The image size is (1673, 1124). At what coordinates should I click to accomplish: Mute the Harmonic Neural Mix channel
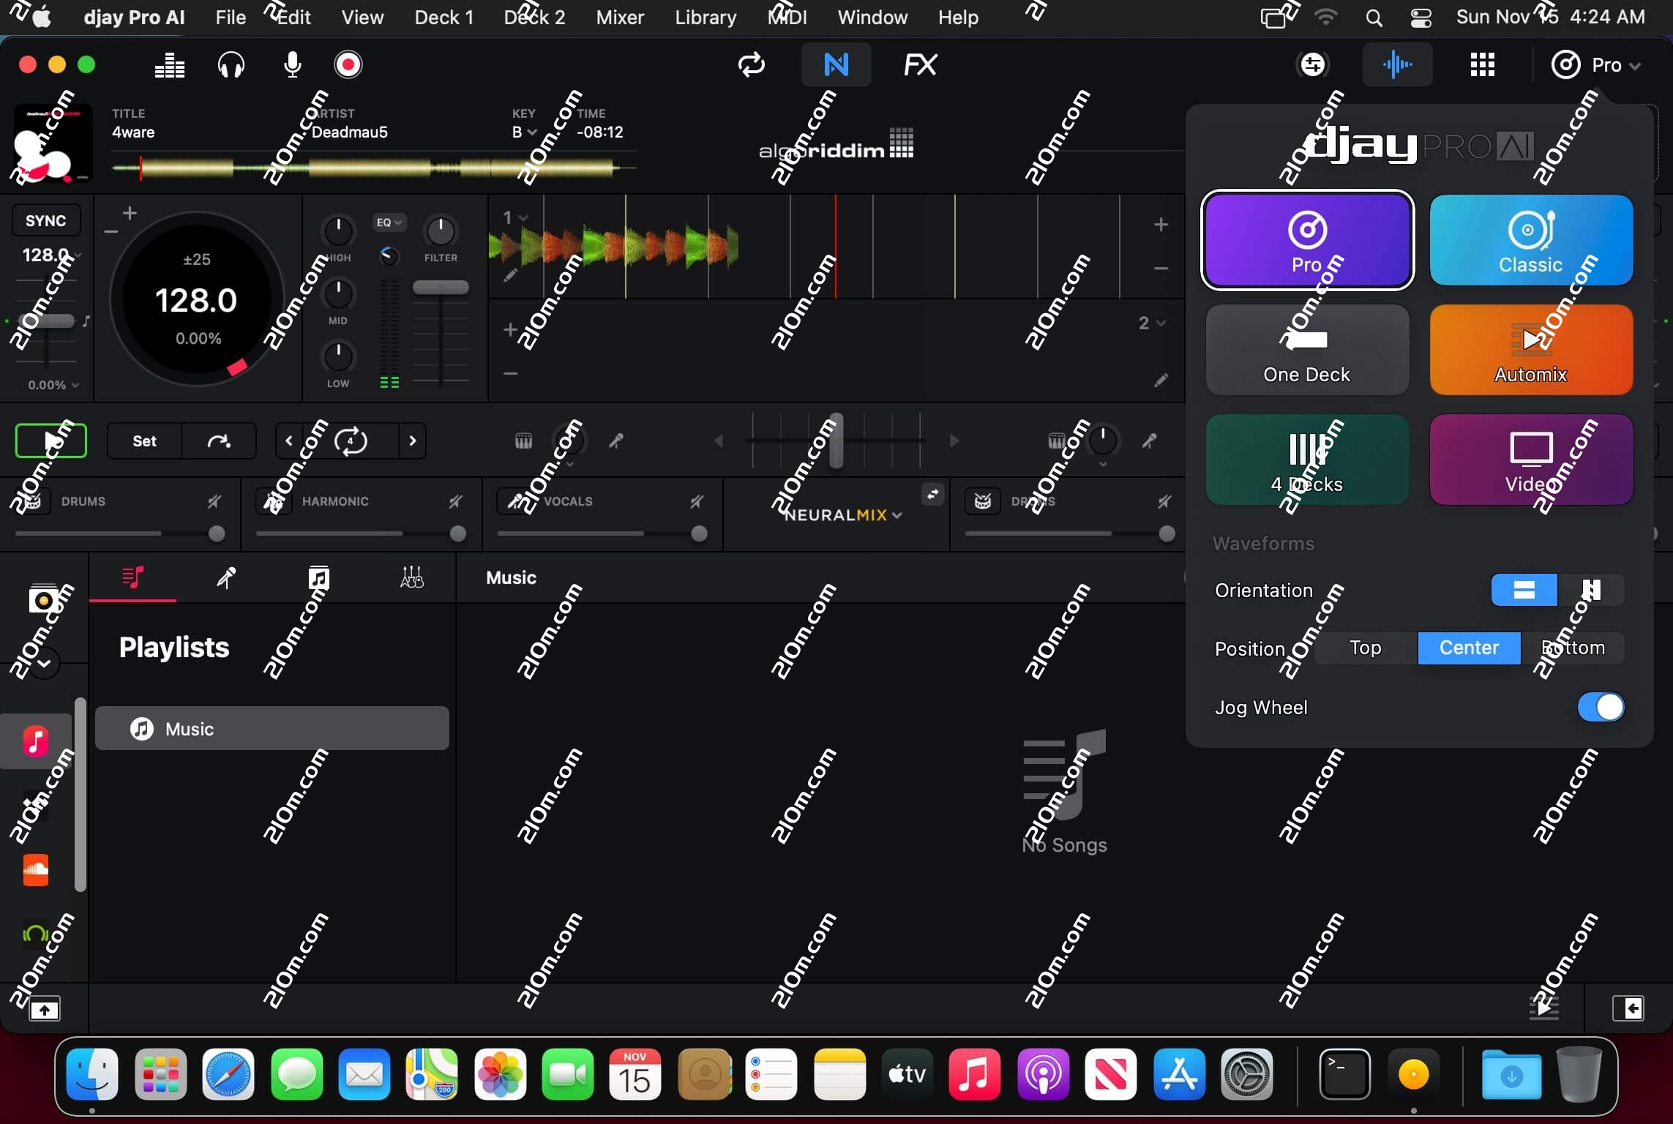pyautogui.click(x=456, y=501)
